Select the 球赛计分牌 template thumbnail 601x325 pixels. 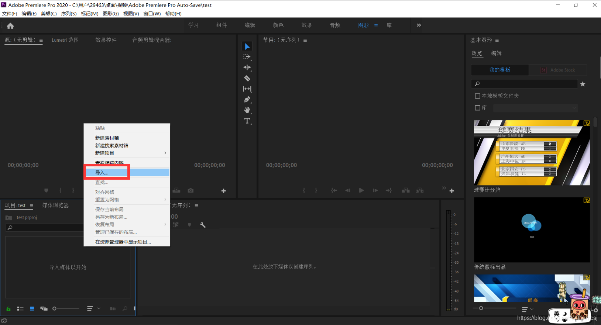tap(532, 153)
